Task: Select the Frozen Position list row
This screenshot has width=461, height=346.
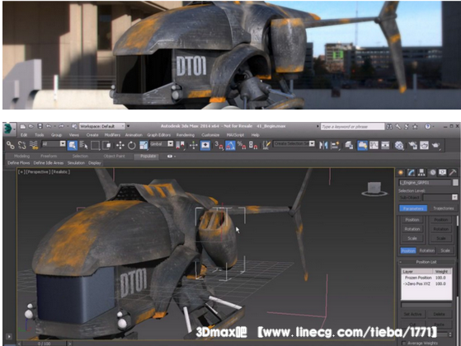Action: pyautogui.click(x=426, y=278)
